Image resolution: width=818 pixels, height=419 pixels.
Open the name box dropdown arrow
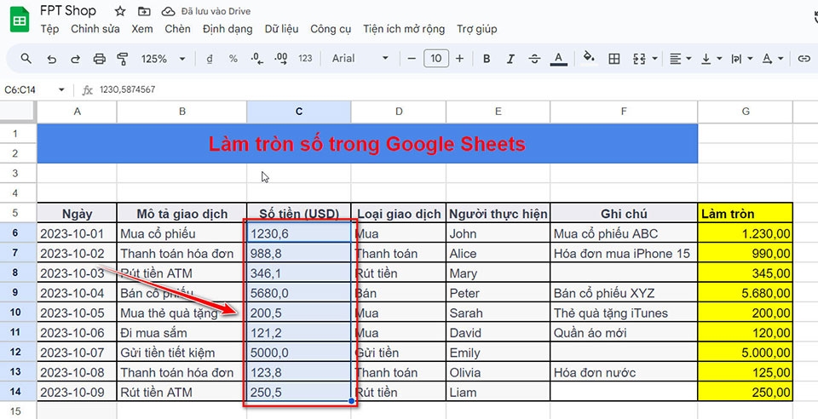click(61, 90)
